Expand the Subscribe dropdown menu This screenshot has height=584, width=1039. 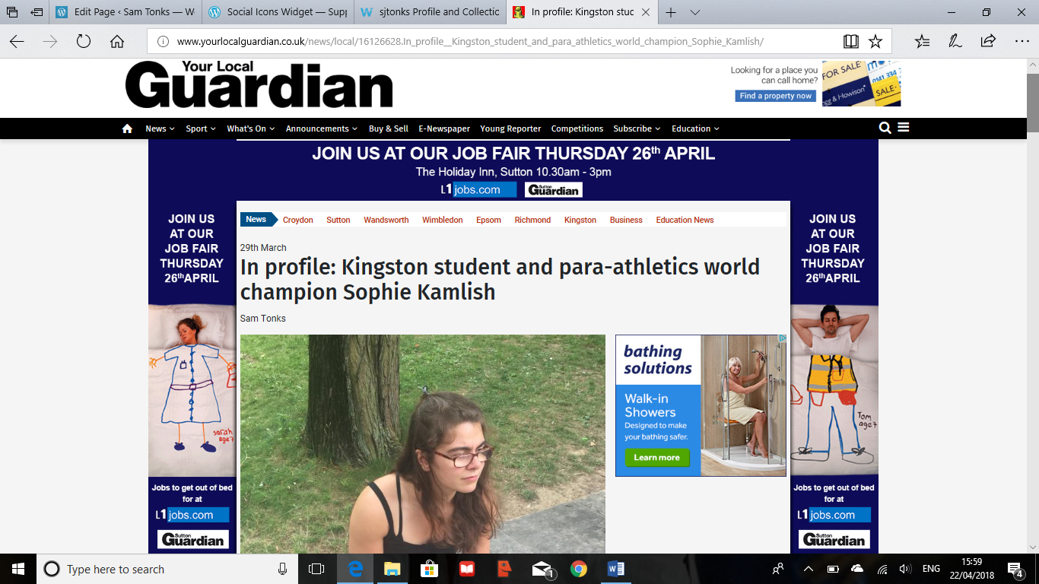point(637,129)
